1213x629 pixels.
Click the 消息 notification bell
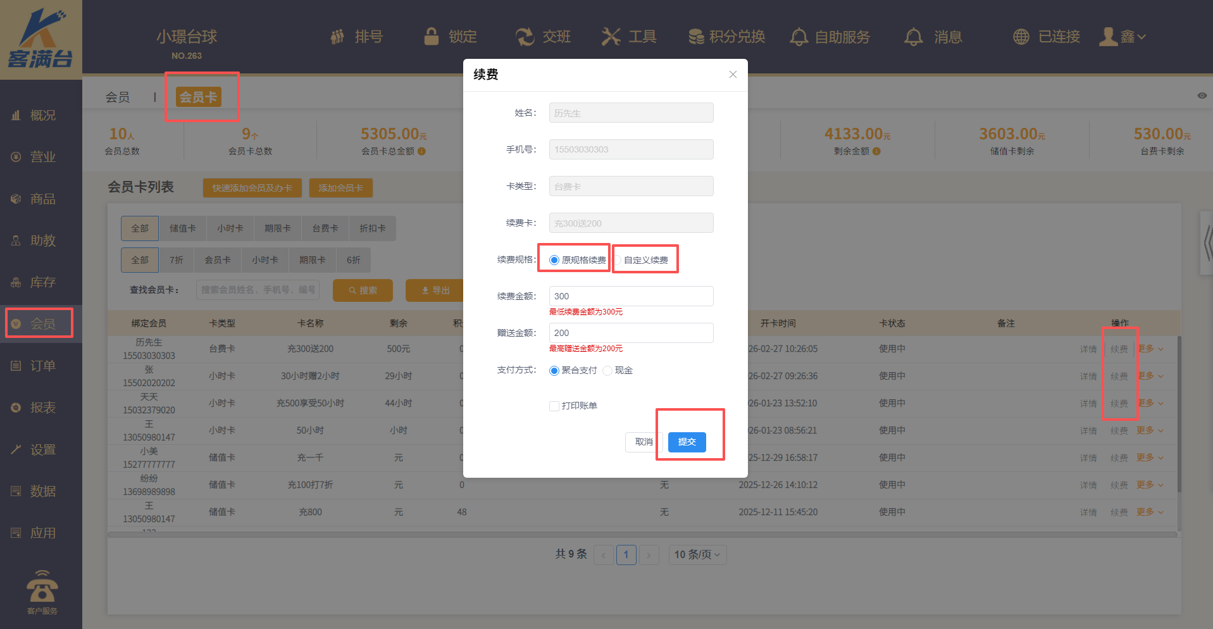(x=913, y=37)
